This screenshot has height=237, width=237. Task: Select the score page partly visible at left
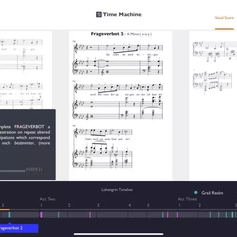pos(26,70)
